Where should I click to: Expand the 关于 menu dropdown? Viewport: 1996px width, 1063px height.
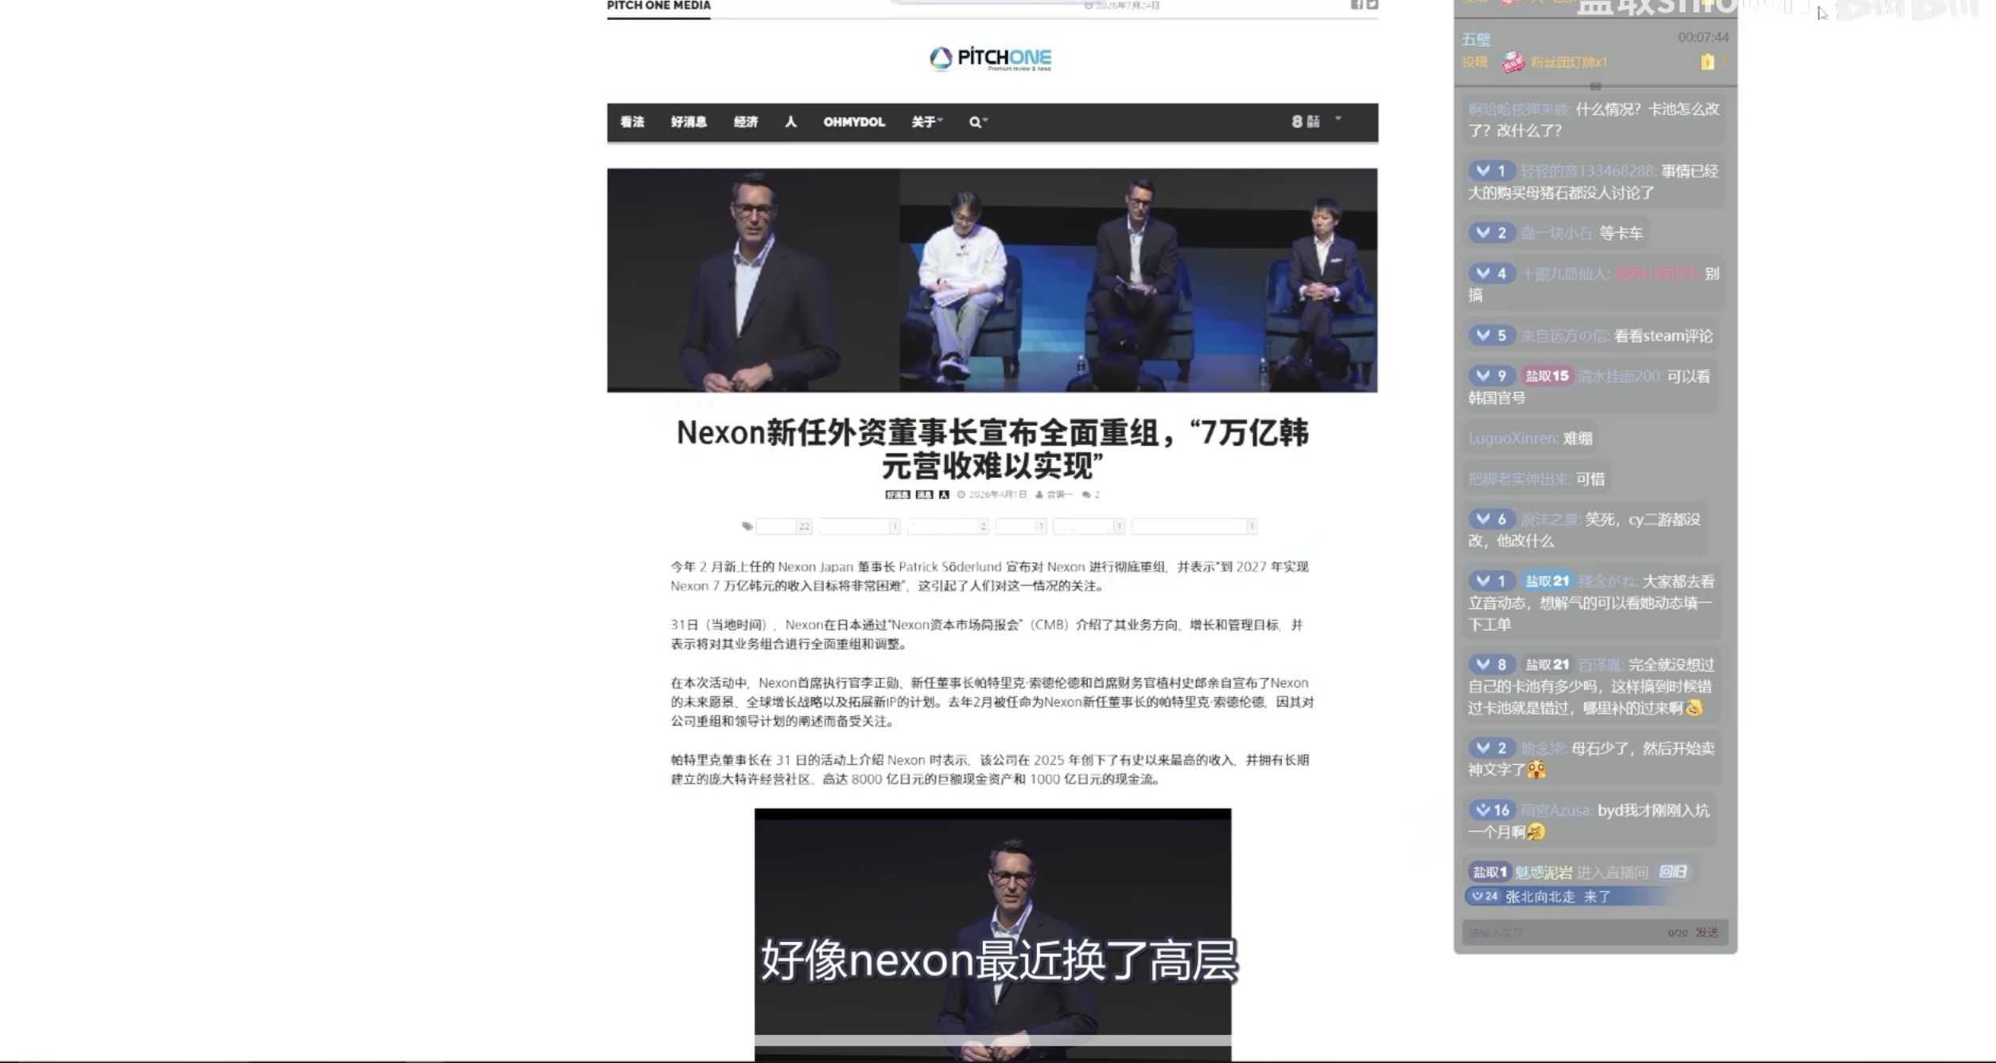click(x=926, y=122)
